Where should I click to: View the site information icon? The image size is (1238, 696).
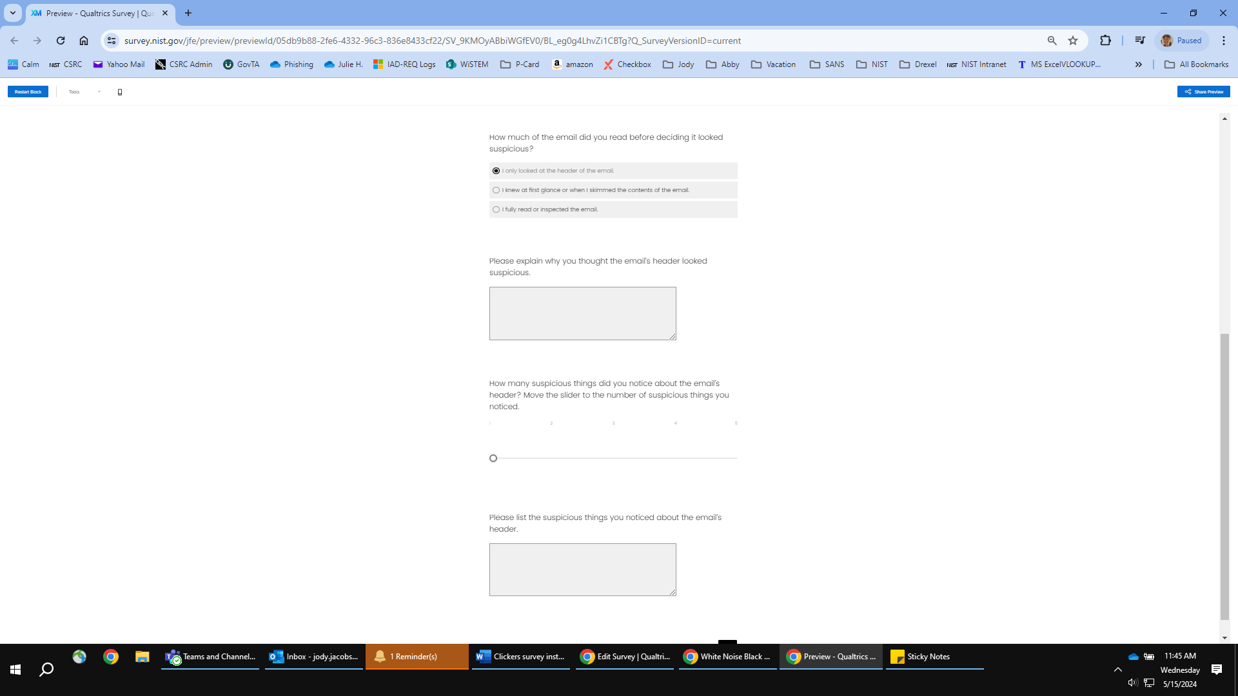tap(112, 41)
